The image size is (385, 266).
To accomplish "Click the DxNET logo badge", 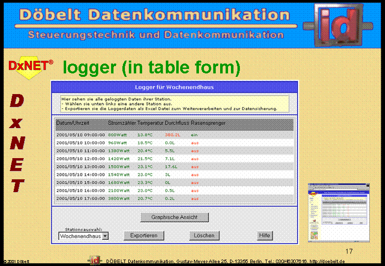I will (31, 67).
